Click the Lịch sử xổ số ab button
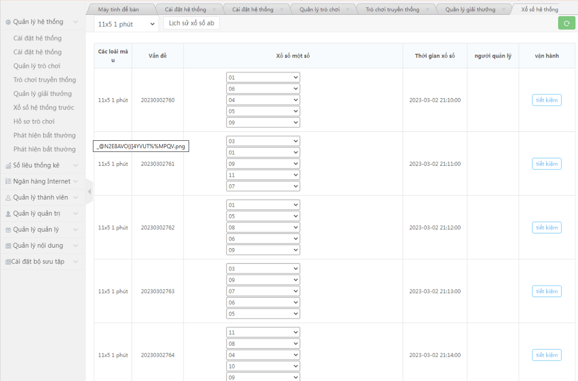The height and width of the screenshot is (381, 578). (191, 23)
